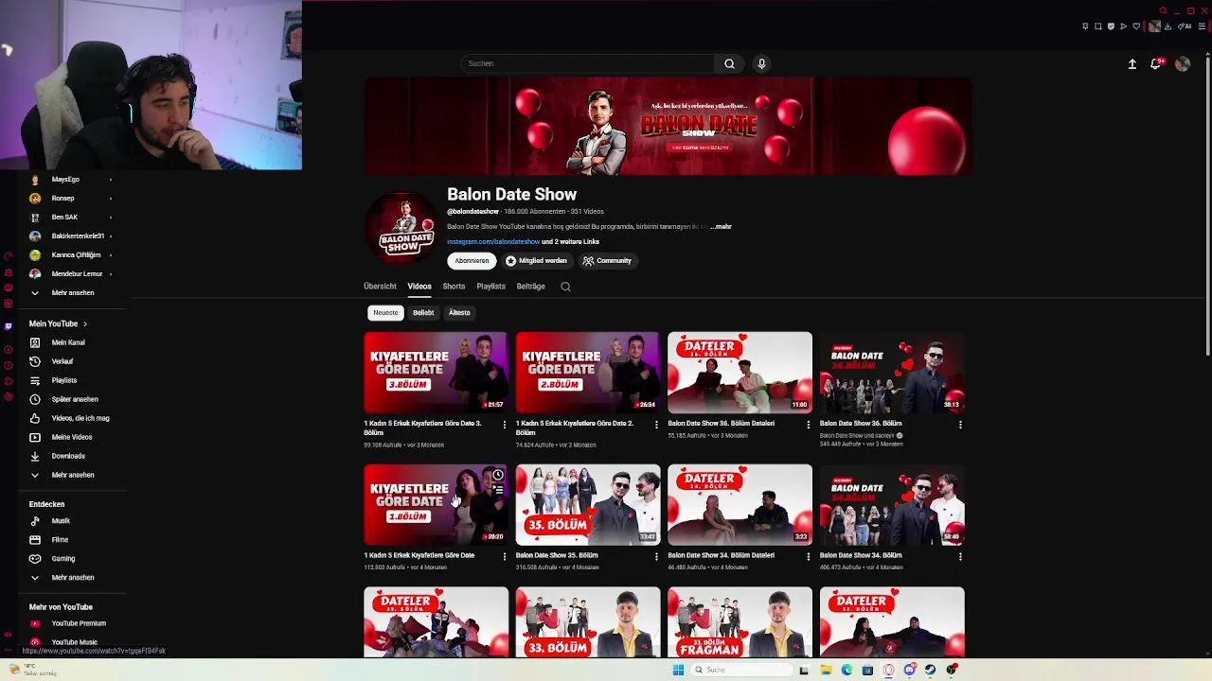The height and width of the screenshot is (681, 1212).
Task: Open search within channel magnifier icon
Action: click(x=565, y=287)
